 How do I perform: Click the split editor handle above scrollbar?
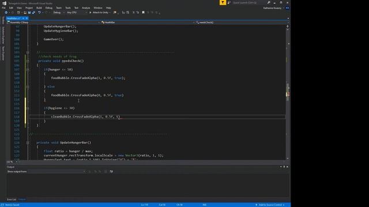(288, 26)
